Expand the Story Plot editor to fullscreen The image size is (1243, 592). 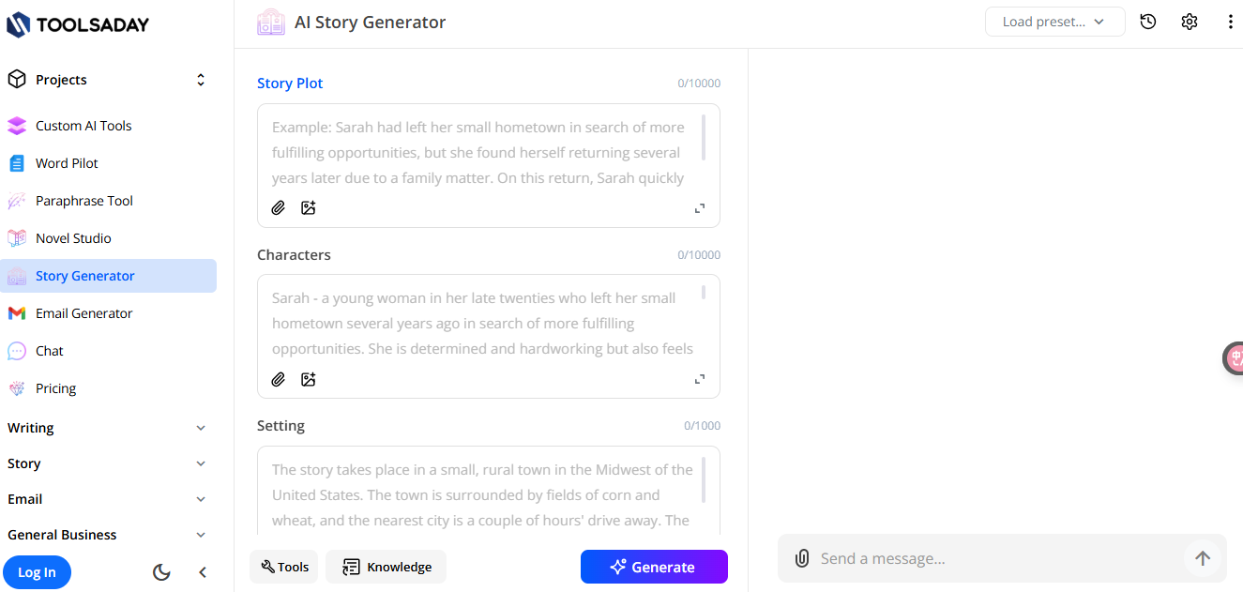click(699, 208)
